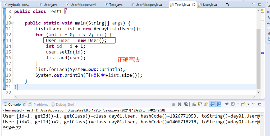270x136 pixels.
Task: Click line number 22 in the gutter
Action: [x=8, y=93]
